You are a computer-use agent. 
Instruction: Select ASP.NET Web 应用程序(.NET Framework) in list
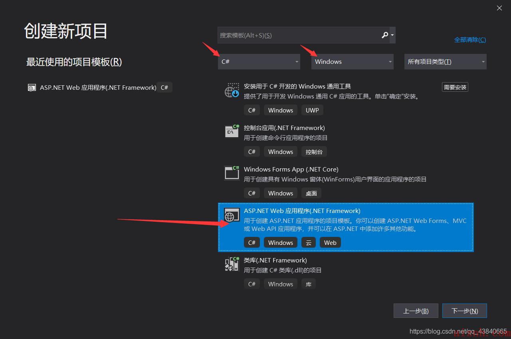[x=346, y=227]
